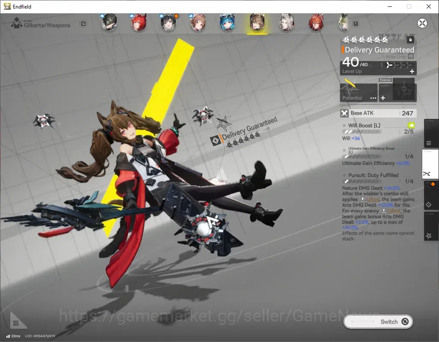The image size is (439, 342).
Task: Open side tab with orange diamond notification
Action: pos(431,195)
